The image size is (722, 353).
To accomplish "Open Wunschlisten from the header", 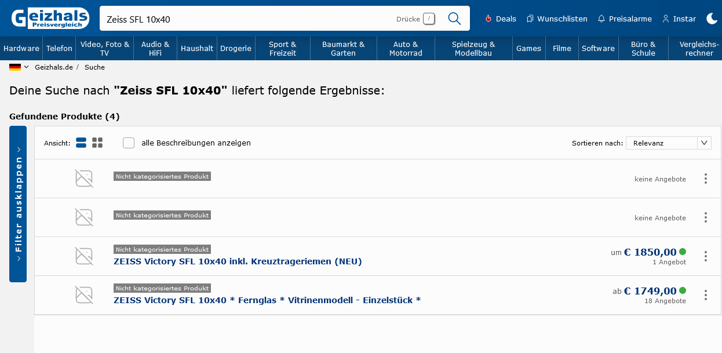I will pyautogui.click(x=557, y=19).
